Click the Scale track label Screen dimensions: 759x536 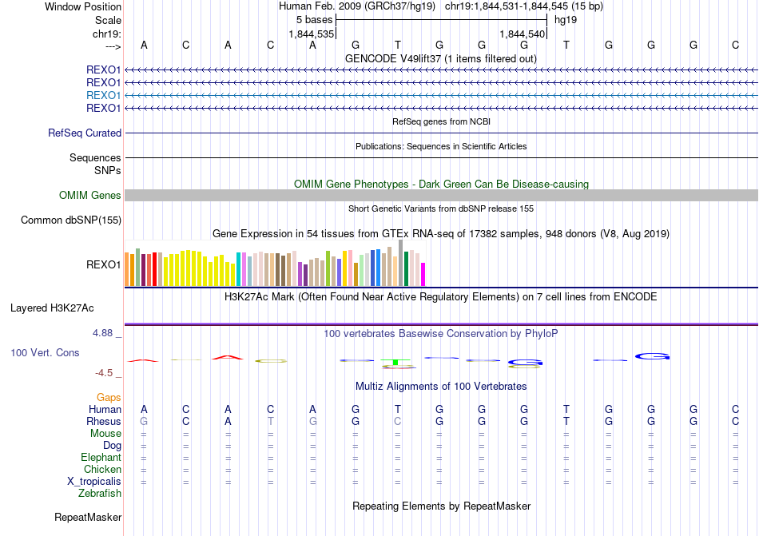tap(108, 20)
